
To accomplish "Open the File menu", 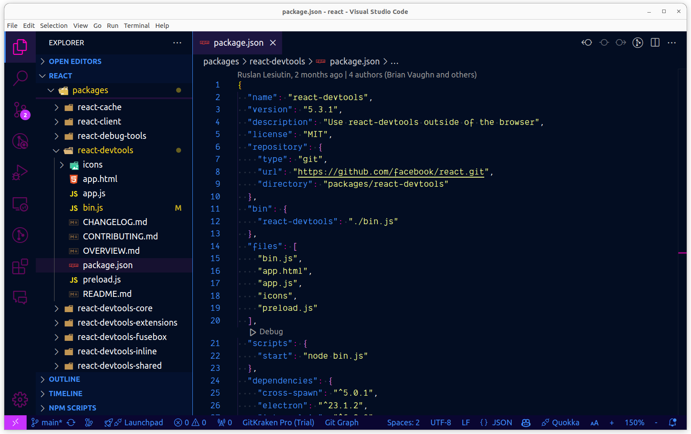I will point(12,26).
